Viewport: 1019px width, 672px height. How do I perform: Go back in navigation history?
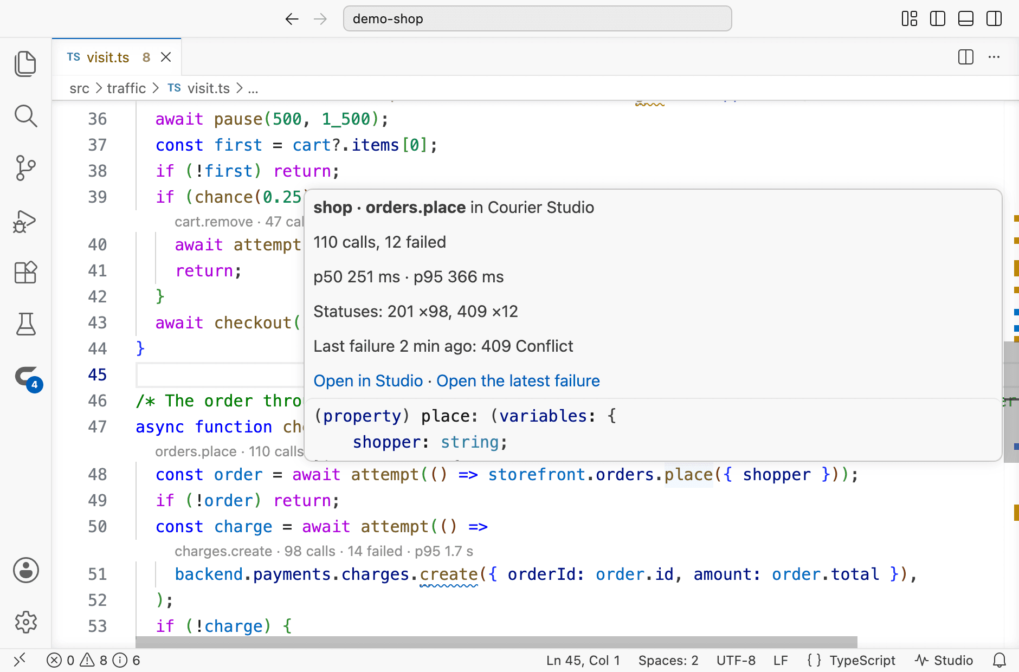point(292,19)
